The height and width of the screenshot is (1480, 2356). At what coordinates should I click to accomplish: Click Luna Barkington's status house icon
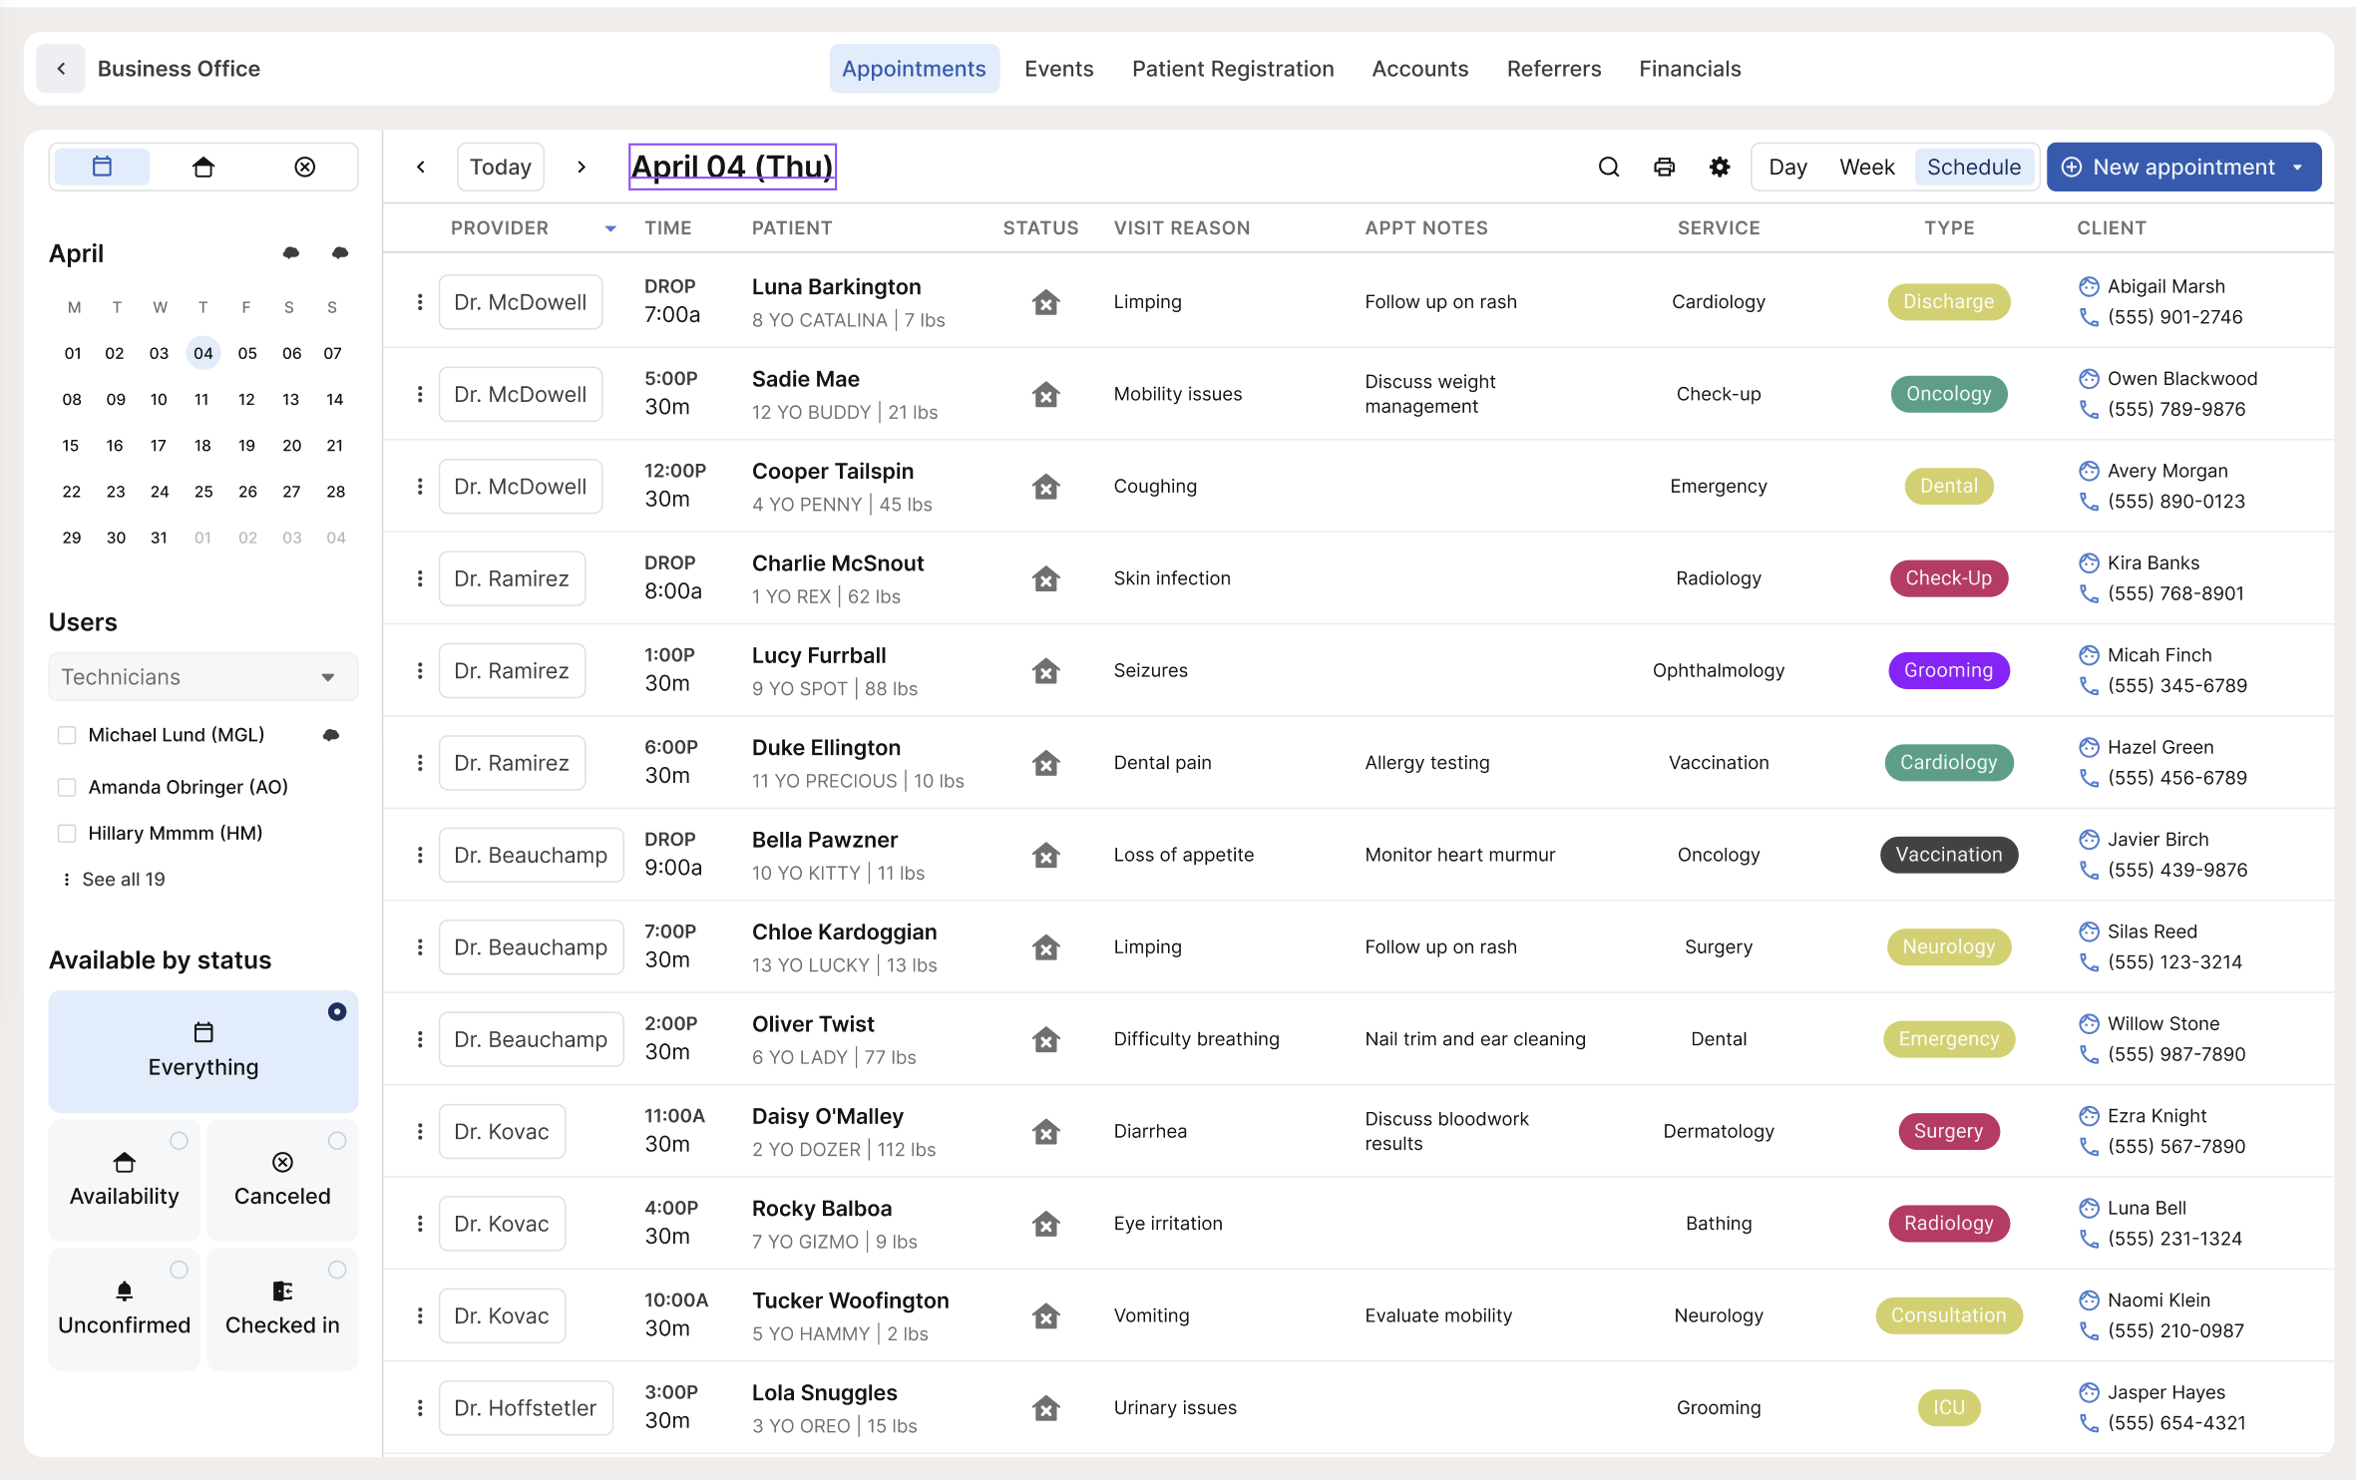1045,302
